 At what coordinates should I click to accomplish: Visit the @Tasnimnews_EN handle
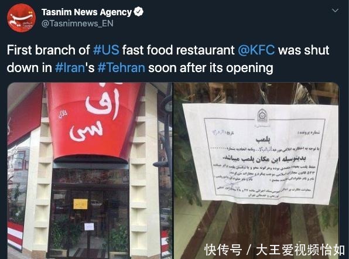coord(77,23)
